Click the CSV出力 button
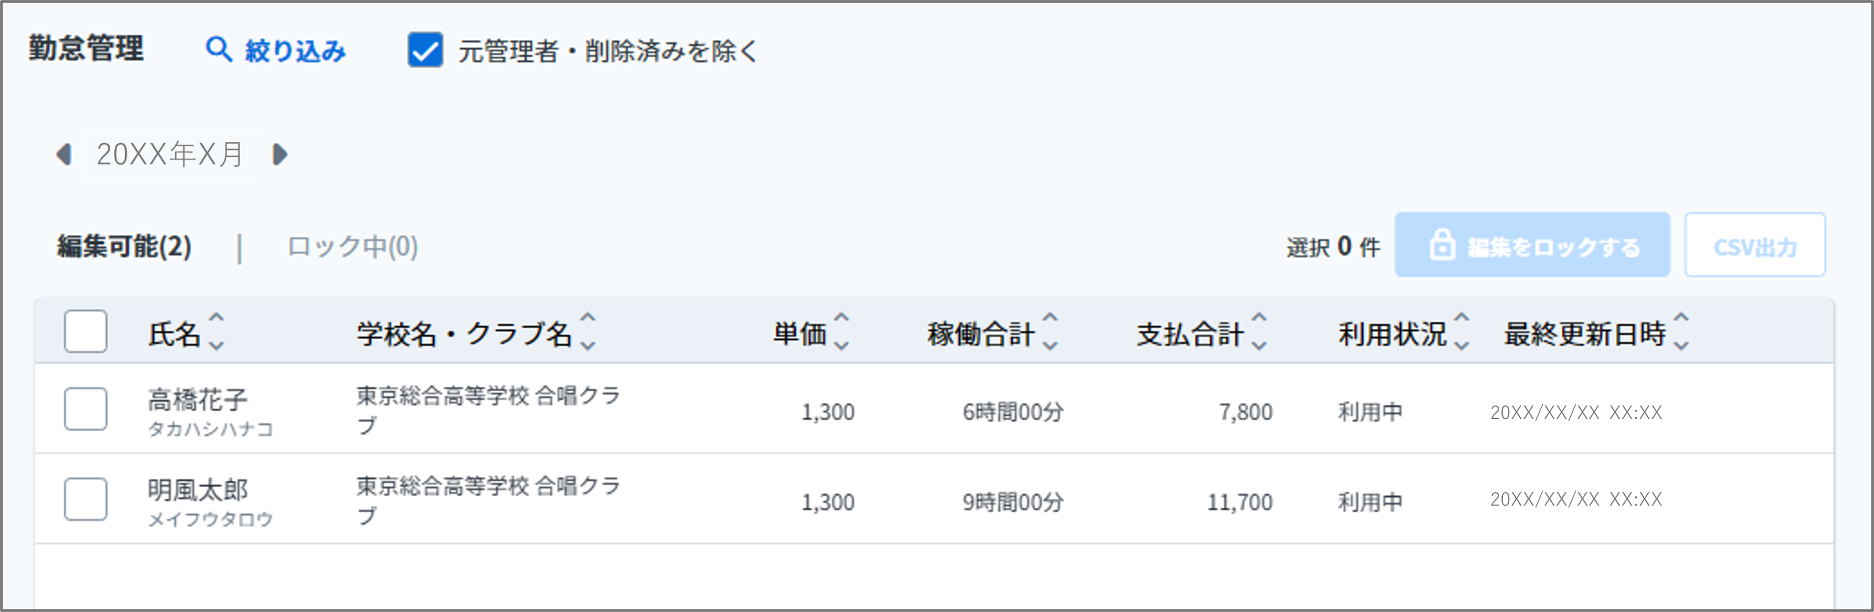This screenshot has width=1874, height=612. [x=1755, y=245]
